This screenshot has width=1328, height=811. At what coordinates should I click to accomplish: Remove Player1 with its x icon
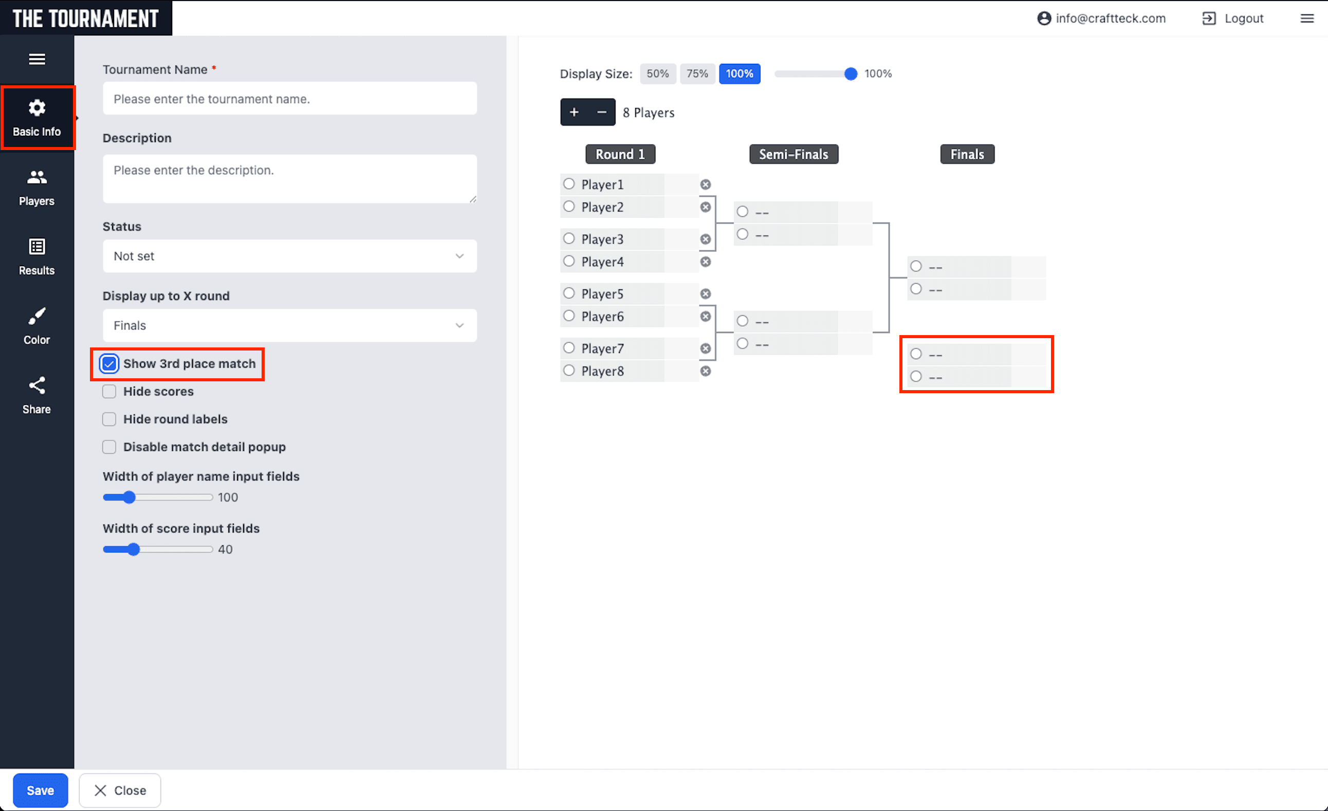tap(705, 185)
